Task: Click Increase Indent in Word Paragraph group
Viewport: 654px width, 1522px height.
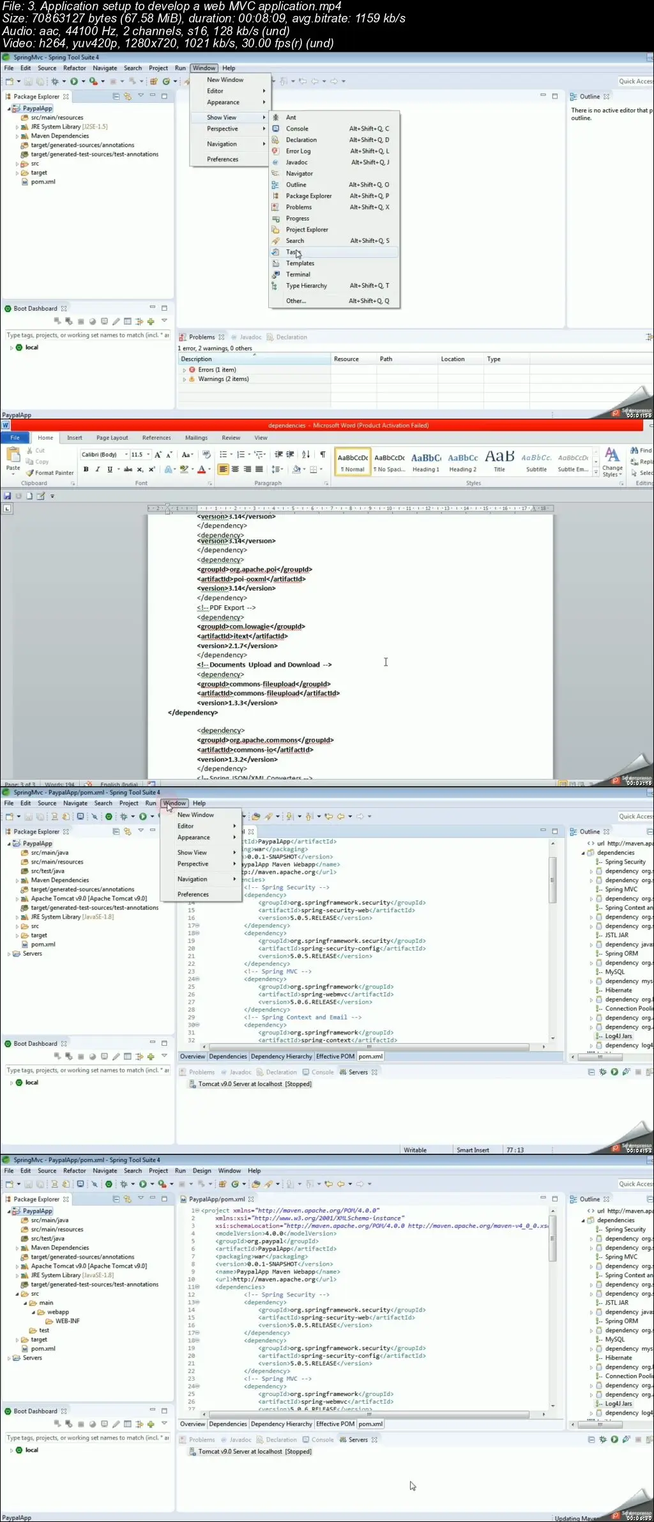Action: tap(291, 454)
